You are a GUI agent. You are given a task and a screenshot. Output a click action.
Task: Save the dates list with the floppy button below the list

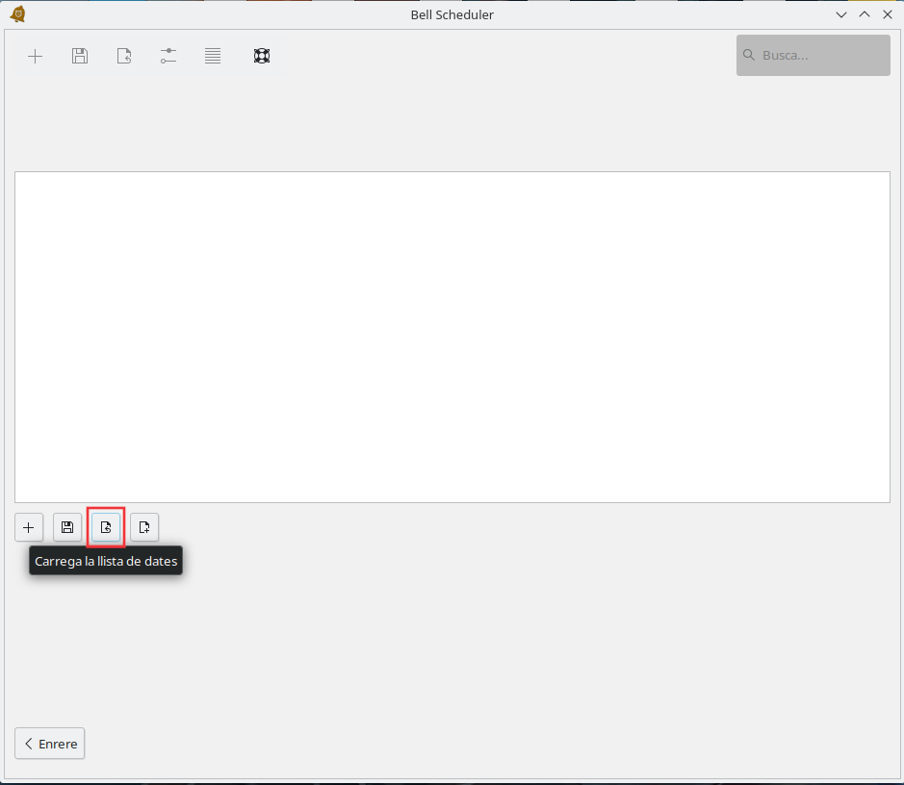(x=67, y=527)
